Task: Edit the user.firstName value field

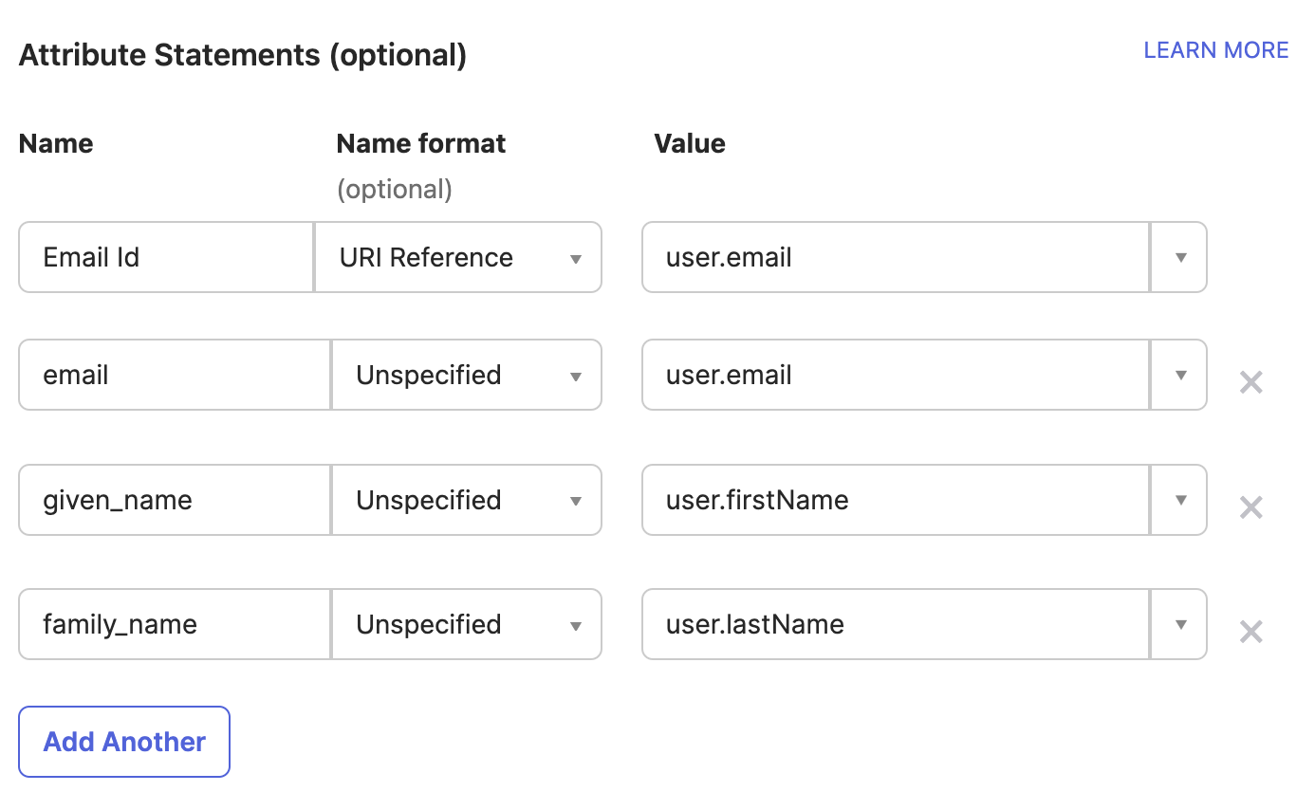Action: point(896,500)
